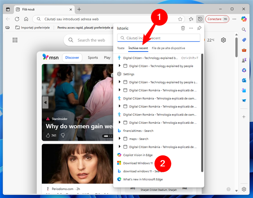This screenshot has width=253, height=198.
Task: Open the apps grid icon on the new tab page
Action: point(15,40)
